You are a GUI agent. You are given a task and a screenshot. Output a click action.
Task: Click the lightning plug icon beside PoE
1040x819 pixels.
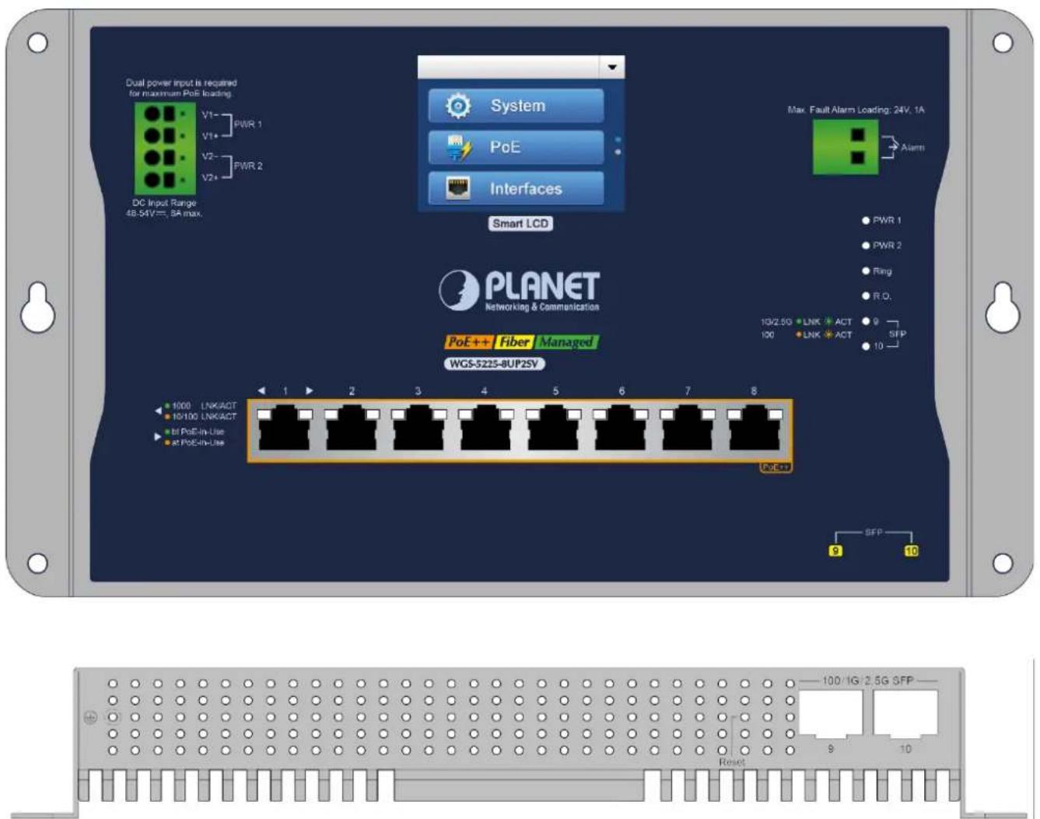pyautogui.click(x=459, y=148)
